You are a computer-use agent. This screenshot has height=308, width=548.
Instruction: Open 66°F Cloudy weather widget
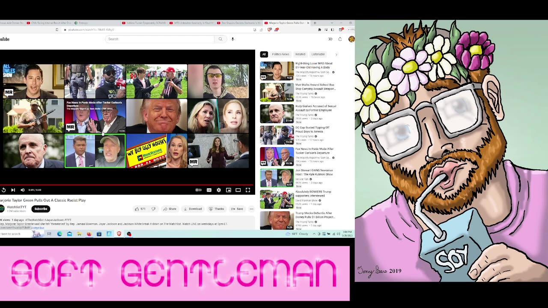click(x=297, y=234)
